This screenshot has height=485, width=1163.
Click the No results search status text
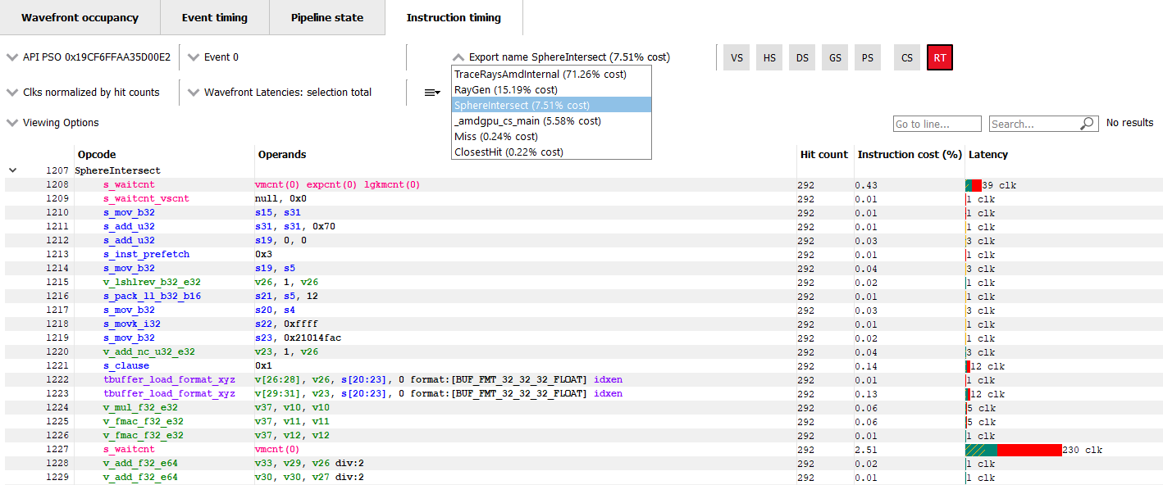1130,123
